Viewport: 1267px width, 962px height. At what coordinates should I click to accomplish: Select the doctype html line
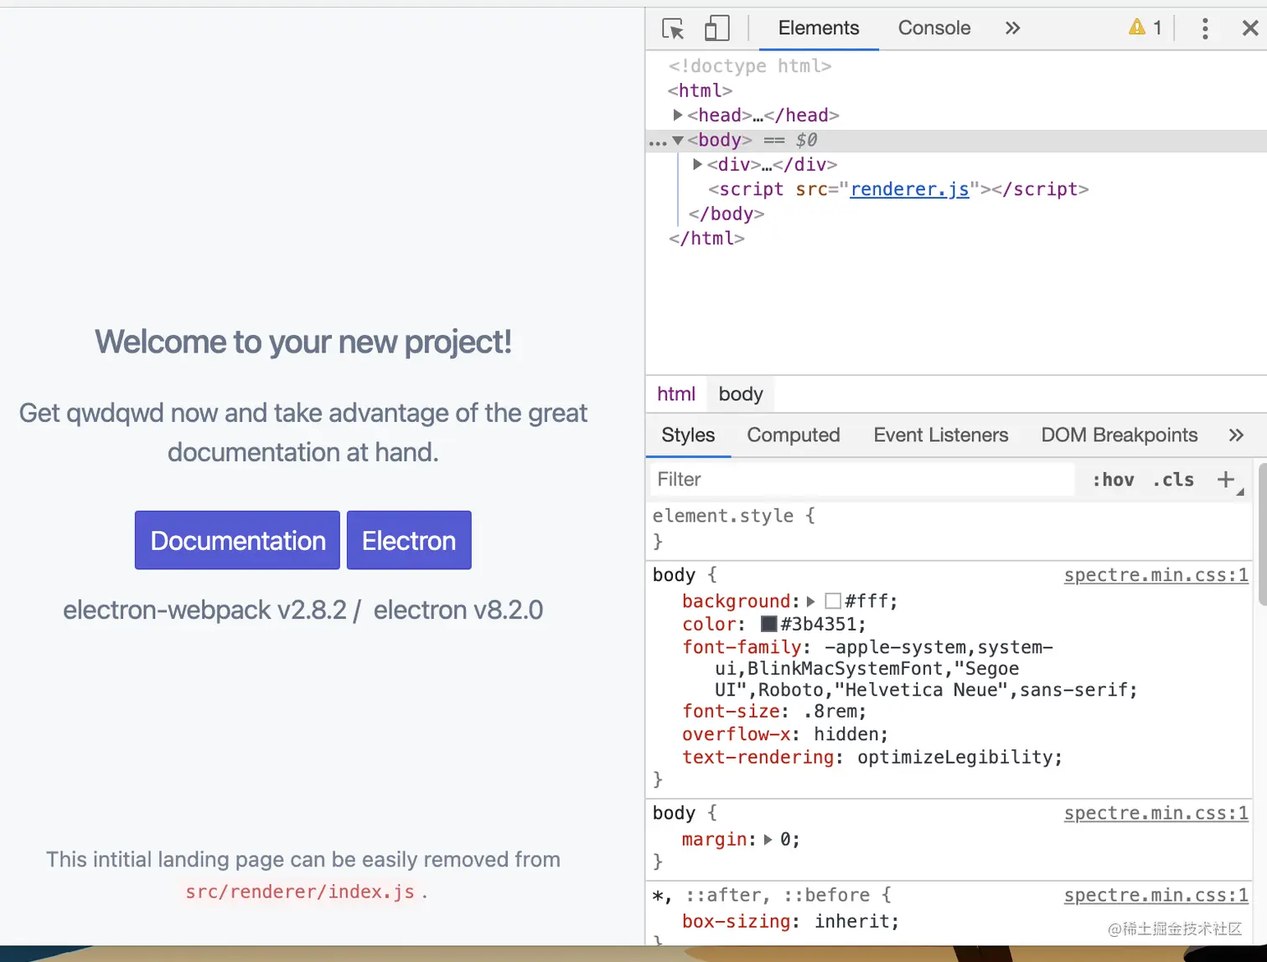750,65
